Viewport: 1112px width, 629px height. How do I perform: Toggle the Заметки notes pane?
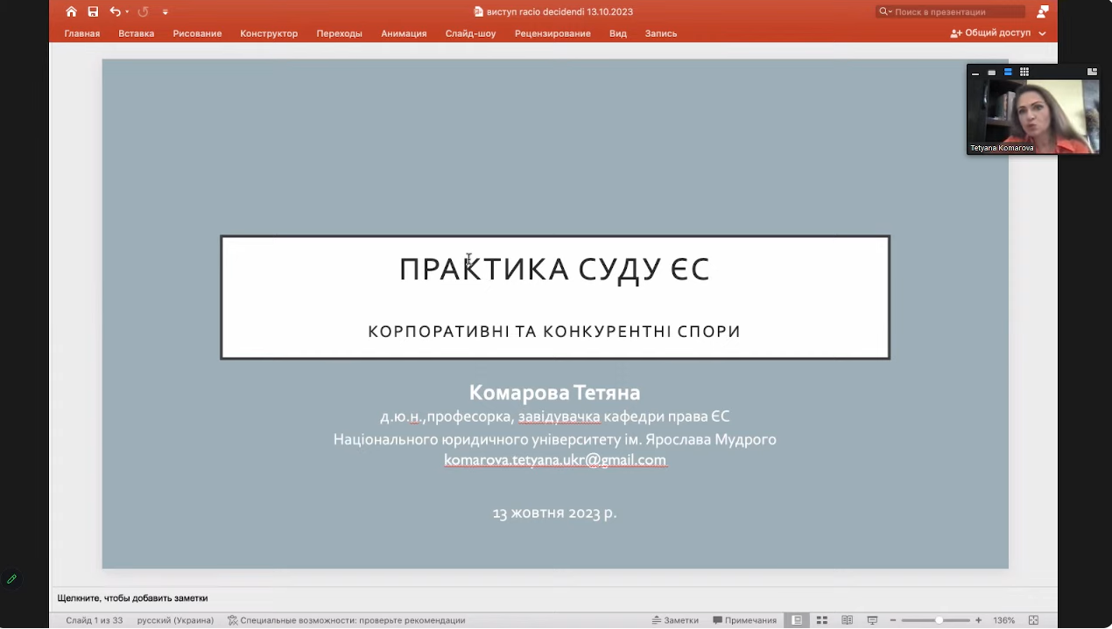pos(675,620)
